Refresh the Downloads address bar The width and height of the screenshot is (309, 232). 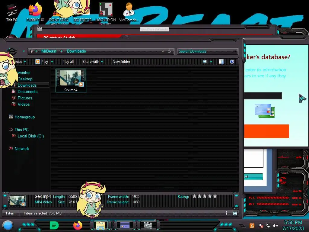169,51
